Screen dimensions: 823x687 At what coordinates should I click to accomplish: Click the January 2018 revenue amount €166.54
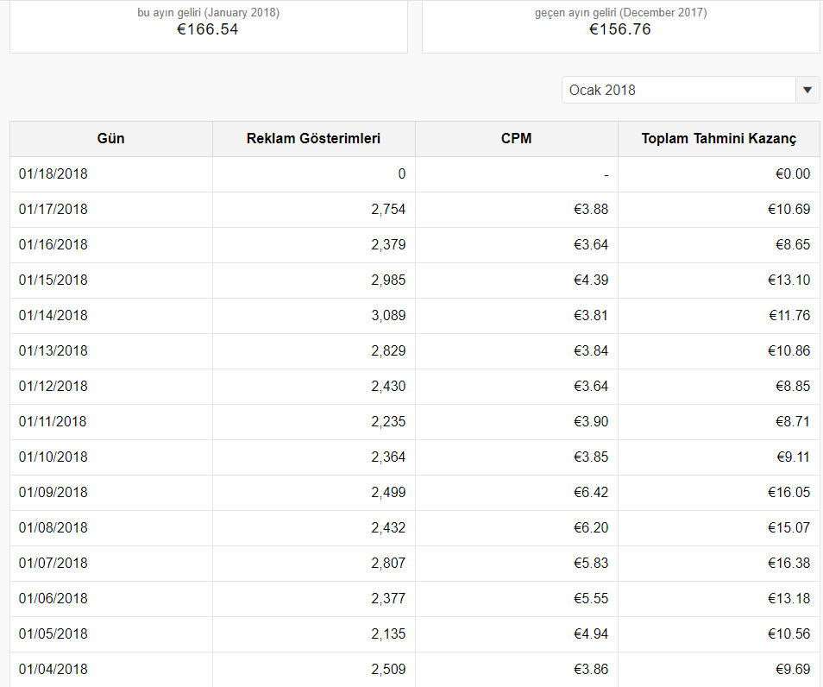(x=208, y=30)
